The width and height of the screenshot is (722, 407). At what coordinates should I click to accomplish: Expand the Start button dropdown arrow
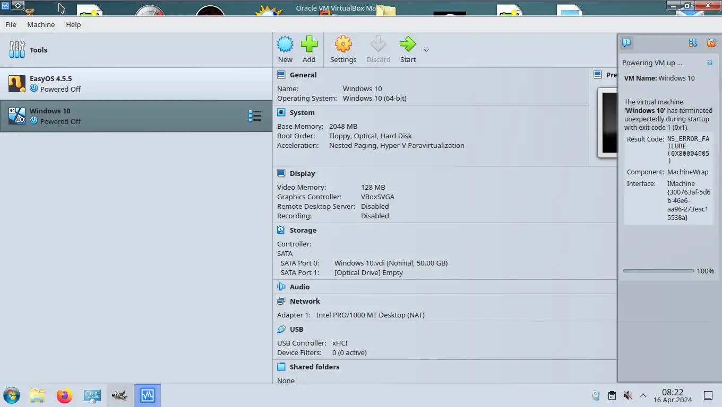click(426, 50)
